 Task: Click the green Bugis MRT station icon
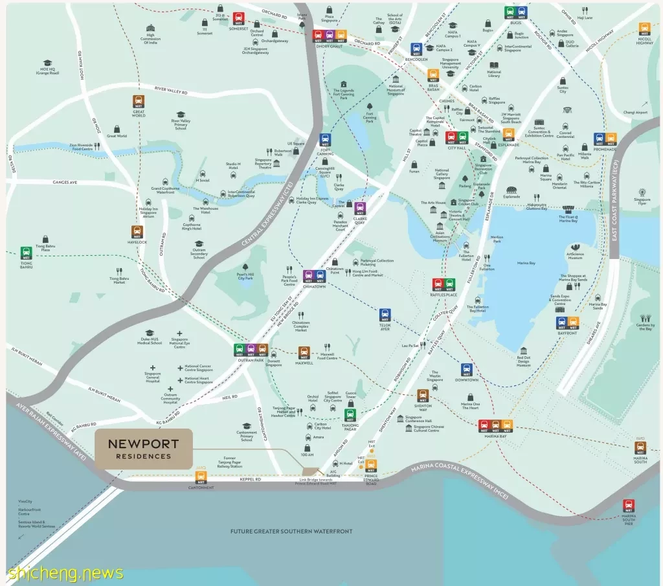(510, 13)
